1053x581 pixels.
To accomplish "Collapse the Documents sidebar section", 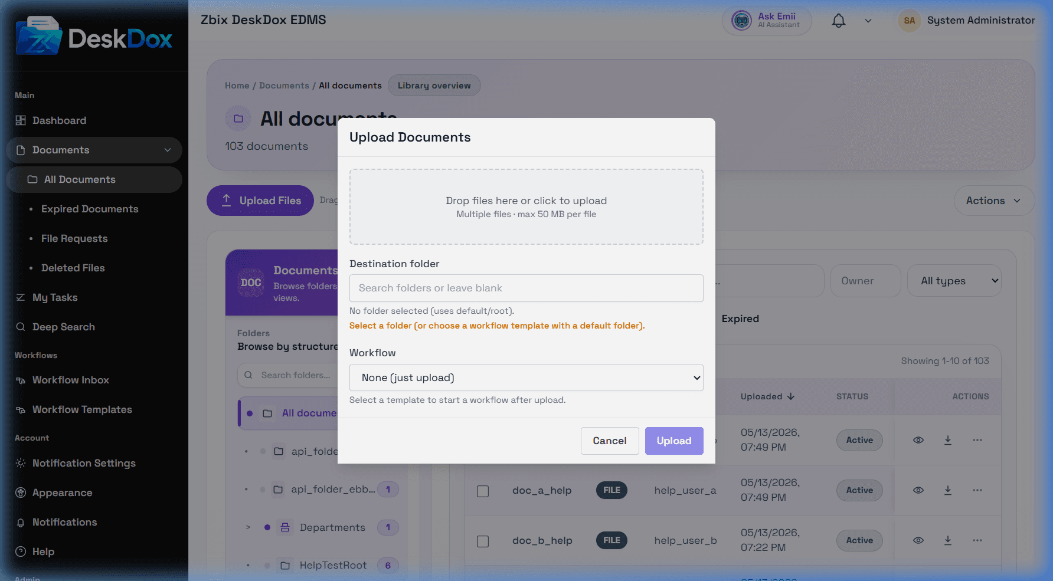I will point(168,150).
